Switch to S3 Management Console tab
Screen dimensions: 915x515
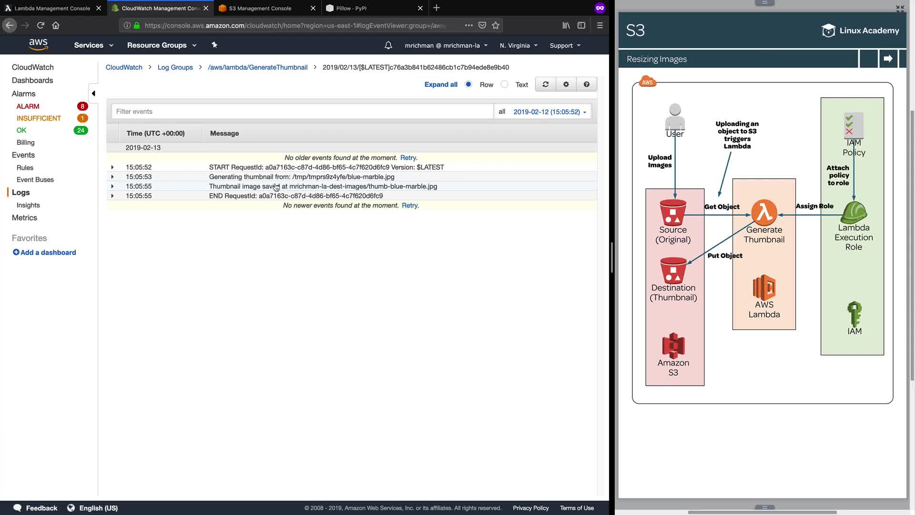pyautogui.click(x=260, y=8)
